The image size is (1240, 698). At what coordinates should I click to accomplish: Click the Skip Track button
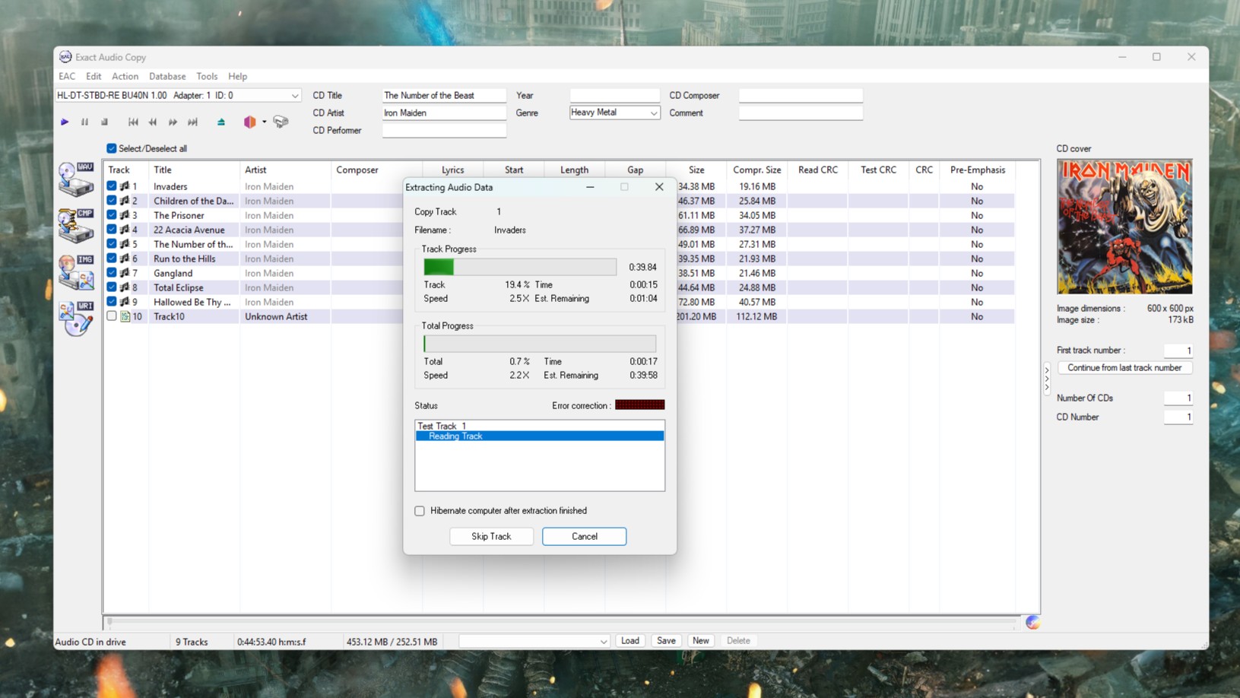click(x=491, y=536)
